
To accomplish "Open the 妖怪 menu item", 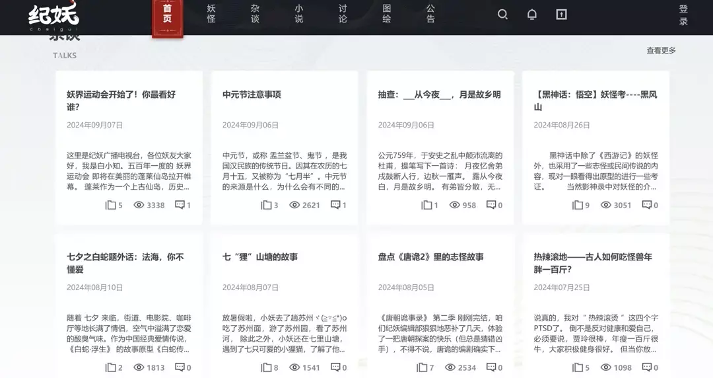I will [211, 14].
